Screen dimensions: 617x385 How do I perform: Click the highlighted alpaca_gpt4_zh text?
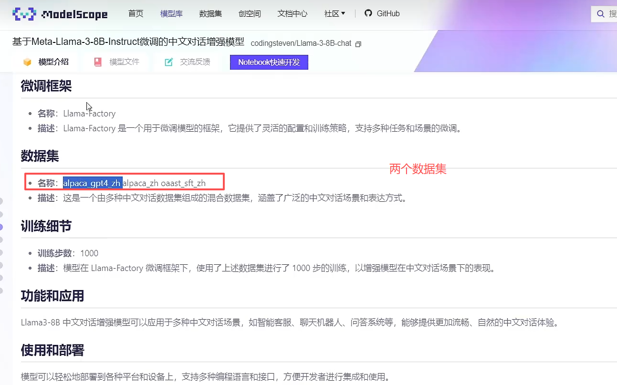[93, 183]
